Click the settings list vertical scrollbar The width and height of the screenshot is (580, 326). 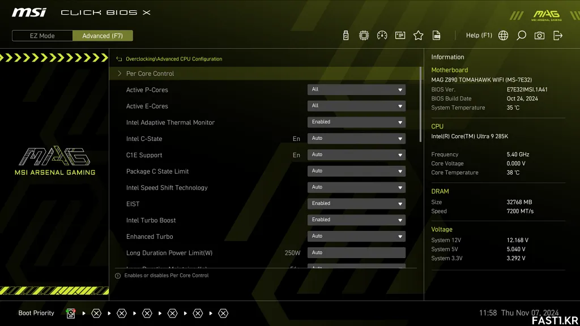[x=421, y=105]
